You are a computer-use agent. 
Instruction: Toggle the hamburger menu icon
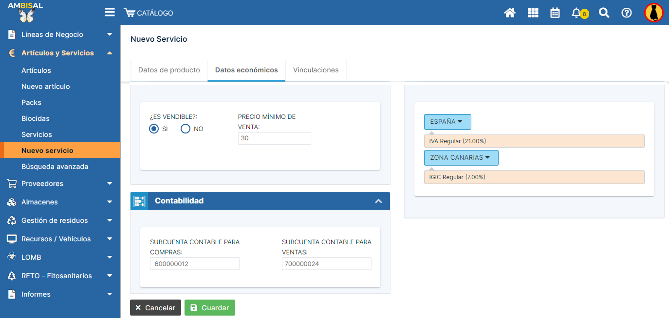tap(110, 12)
